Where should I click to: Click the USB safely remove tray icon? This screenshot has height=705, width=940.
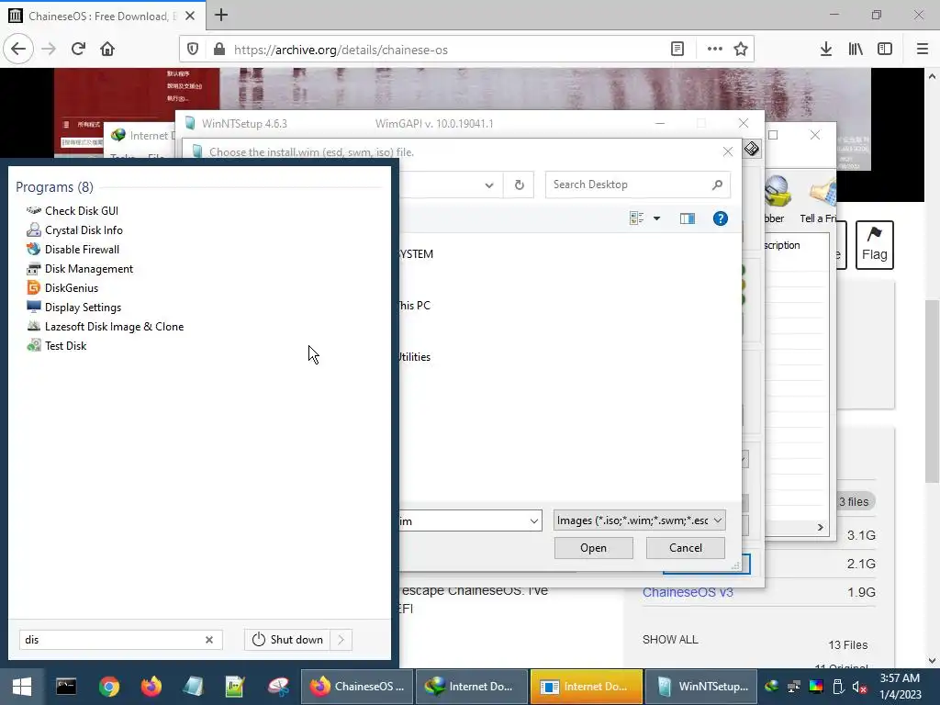pos(838,687)
